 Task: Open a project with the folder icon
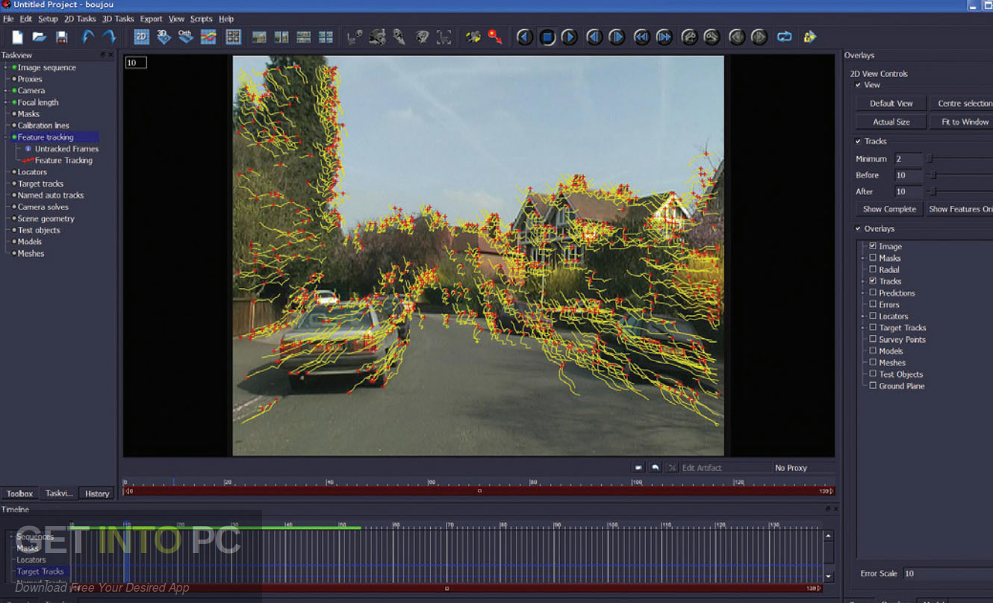(39, 37)
